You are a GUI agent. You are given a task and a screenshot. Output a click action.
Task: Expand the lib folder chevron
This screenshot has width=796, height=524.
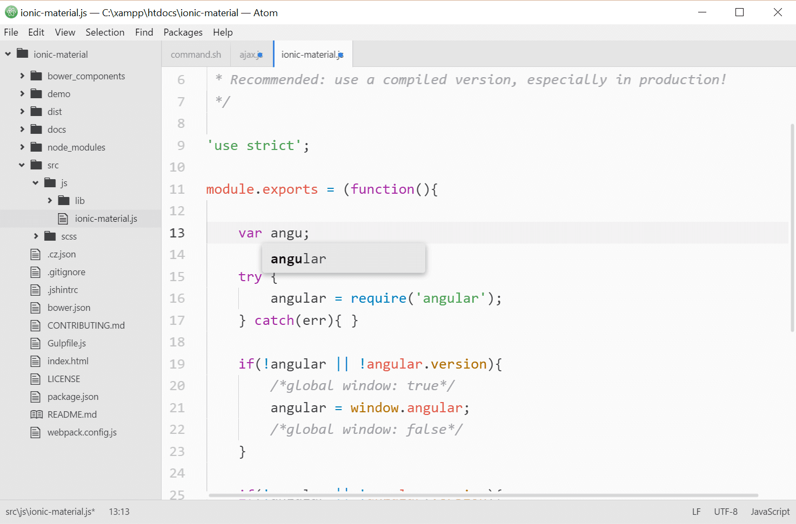click(50, 201)
